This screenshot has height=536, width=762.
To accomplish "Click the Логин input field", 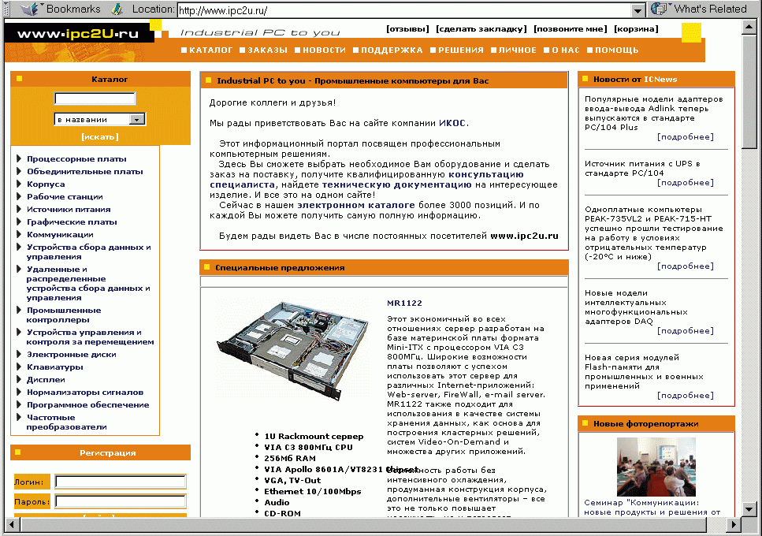I will coord(121,482).
